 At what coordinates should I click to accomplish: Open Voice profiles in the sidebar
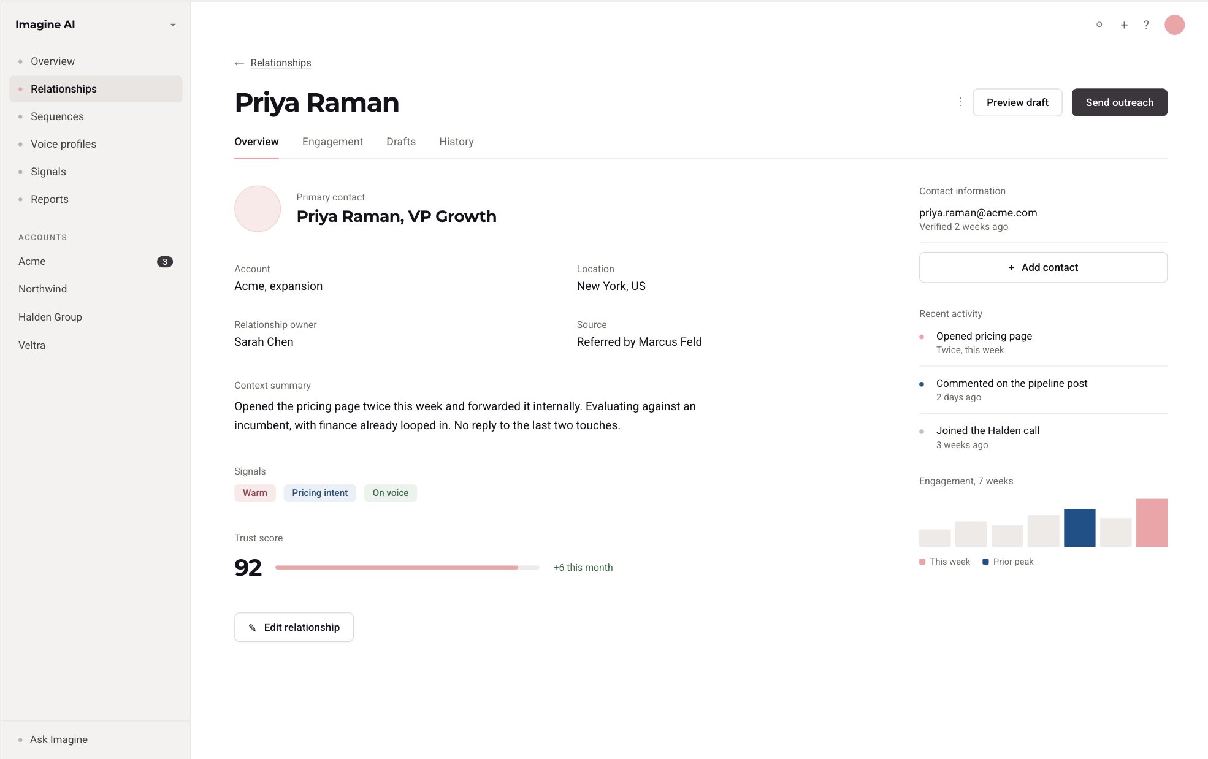pos(96,144)
